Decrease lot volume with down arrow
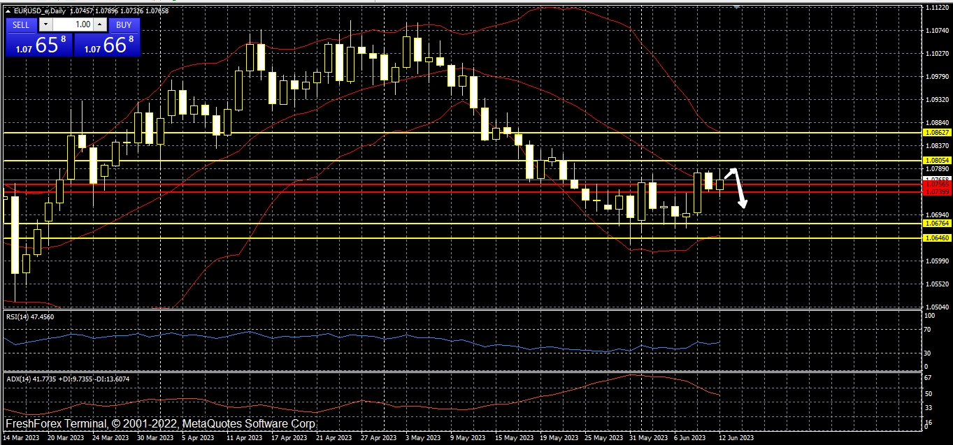The width and height of the screenshot is (953, 445). point(45,24)
